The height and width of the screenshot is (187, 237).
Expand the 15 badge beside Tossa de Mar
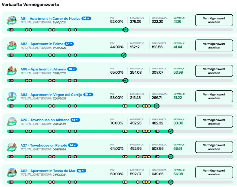(81, 171)
